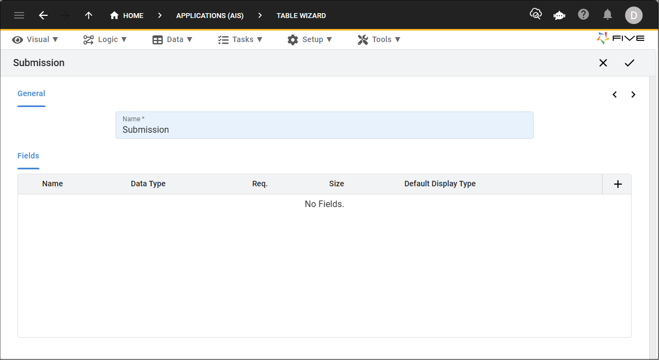The image size is (659, 360).
Task: Click inside the Name input field
Action: click(324, 129)
